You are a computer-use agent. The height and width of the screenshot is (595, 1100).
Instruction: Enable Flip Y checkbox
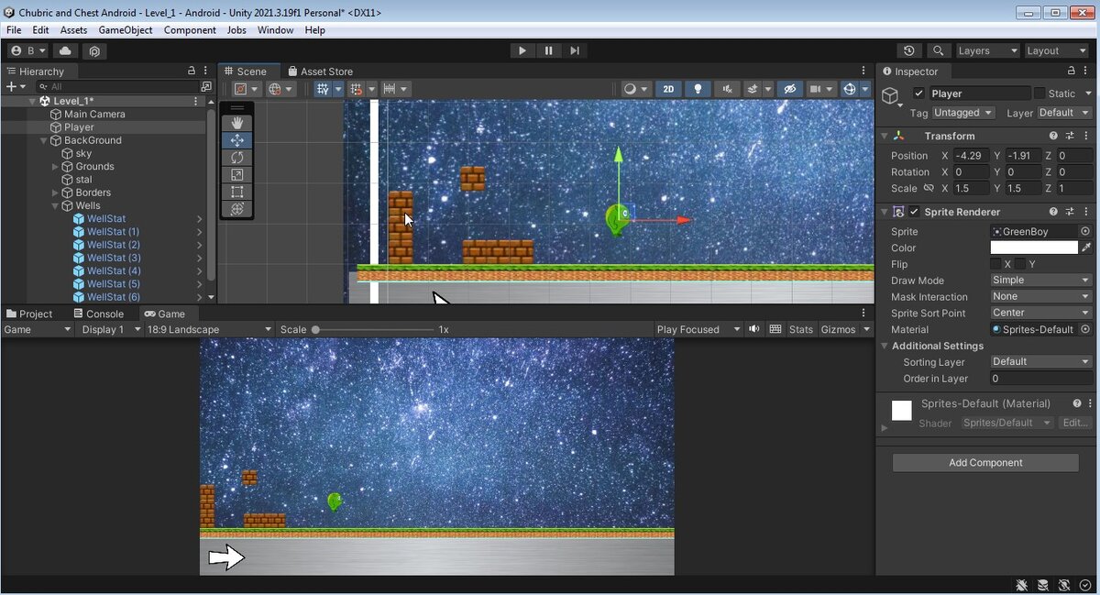click(1020, 264)
